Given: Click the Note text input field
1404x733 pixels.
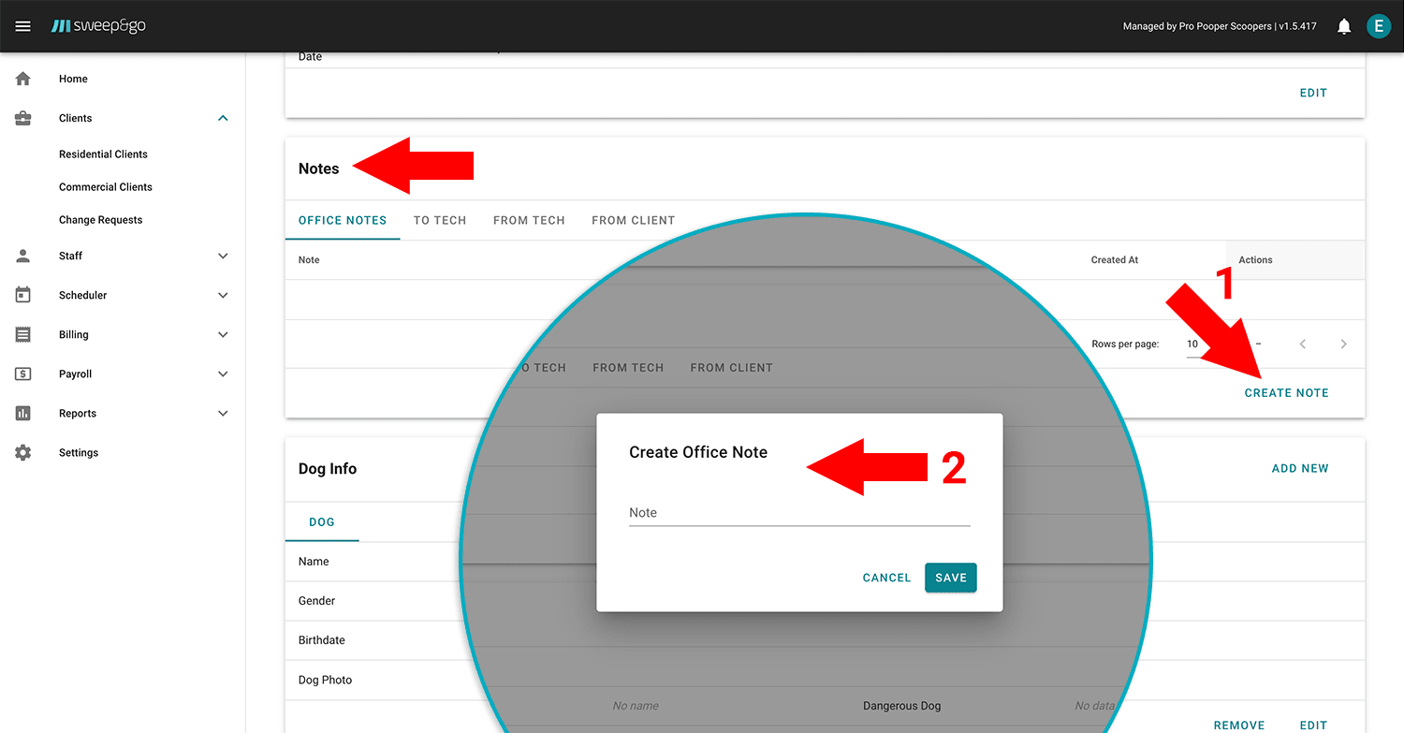Looking at the screenshot, I should click(798, 513).
